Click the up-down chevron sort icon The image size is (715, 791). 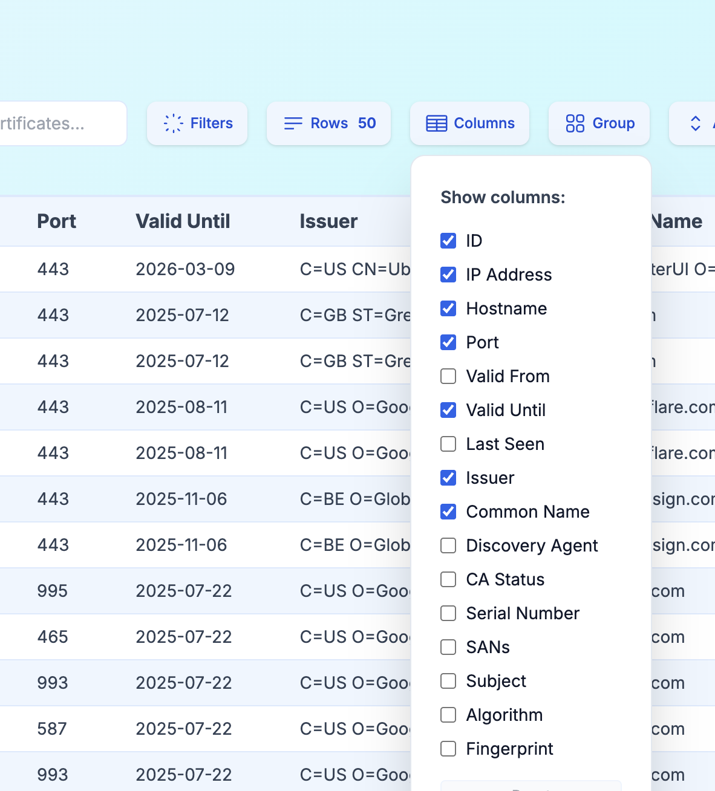coord(696,123)
